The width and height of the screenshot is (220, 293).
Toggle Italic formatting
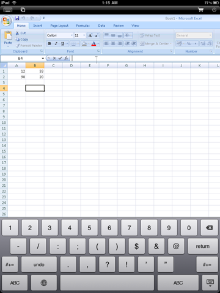pos(56,43)
